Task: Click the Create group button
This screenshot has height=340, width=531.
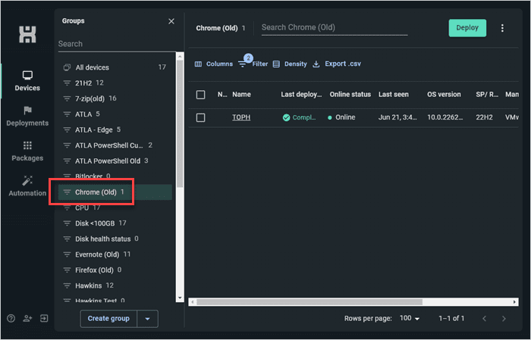Action: coord(108,319)
